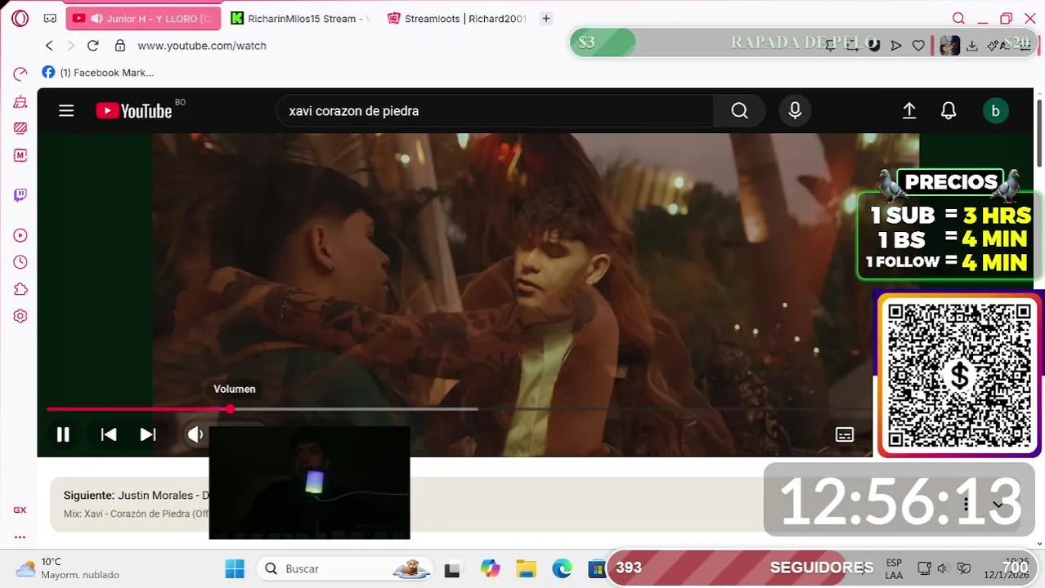This screenshot has width=1045, height=588.
Task: Open YouTube notifications bell
Action: (949, 111)
